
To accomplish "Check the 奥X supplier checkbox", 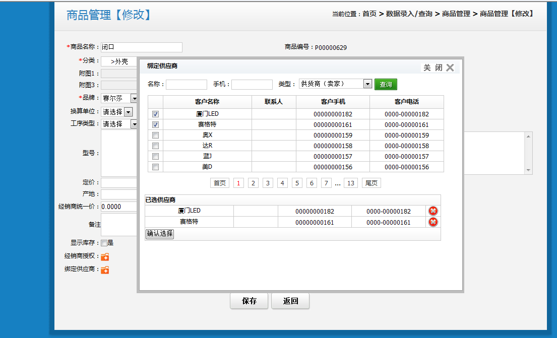I will tap(155, 135).
